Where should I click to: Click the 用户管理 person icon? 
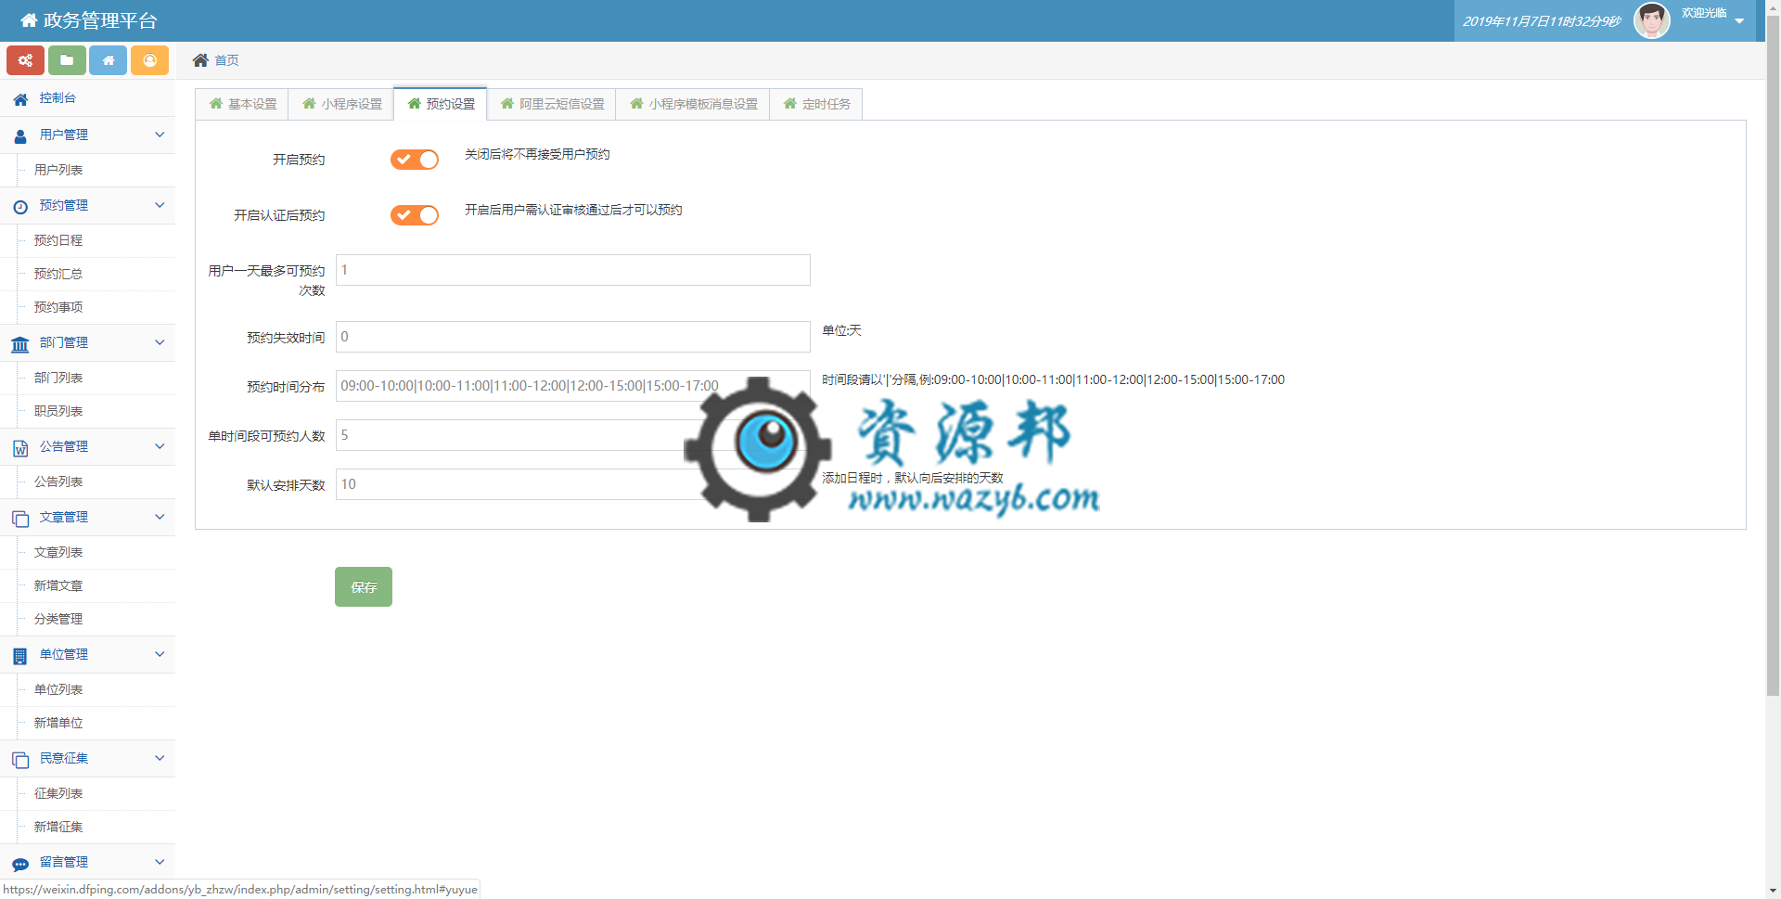point(20,135)
